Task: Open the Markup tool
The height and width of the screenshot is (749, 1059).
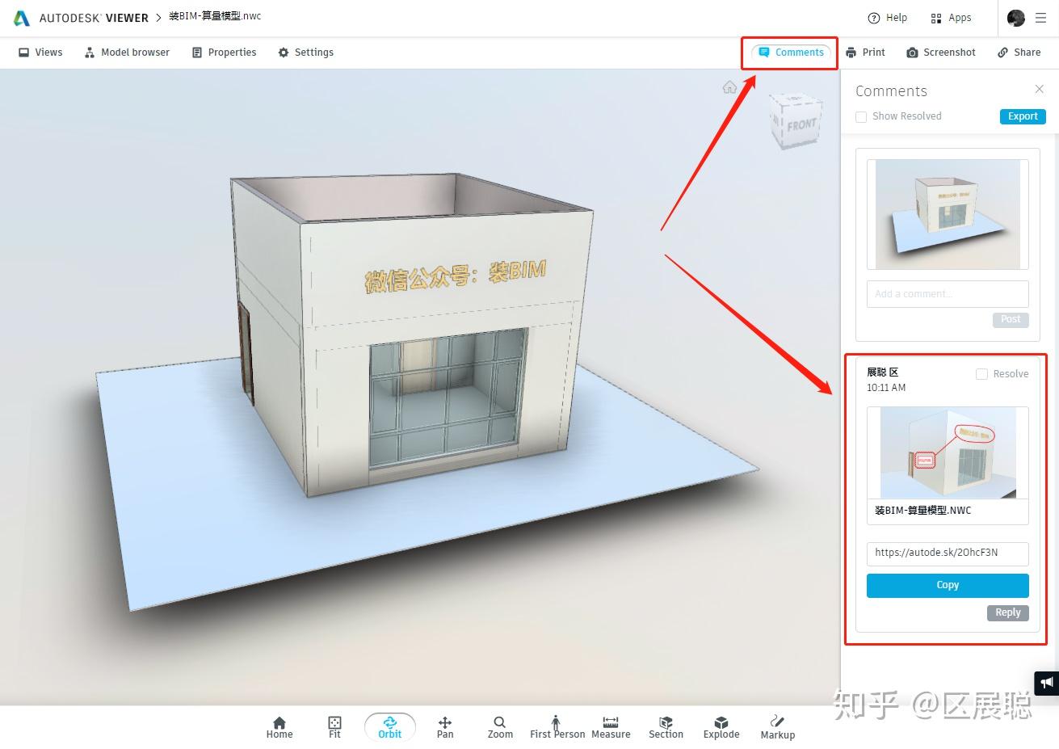Action: [x=776, y=726]
